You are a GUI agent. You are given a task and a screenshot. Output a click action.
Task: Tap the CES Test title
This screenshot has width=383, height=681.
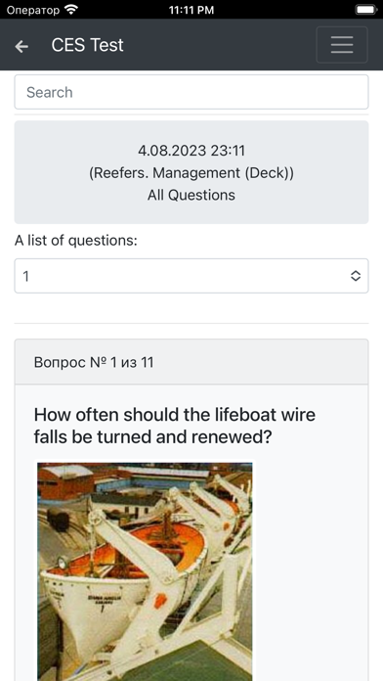[x=88, y=45]
